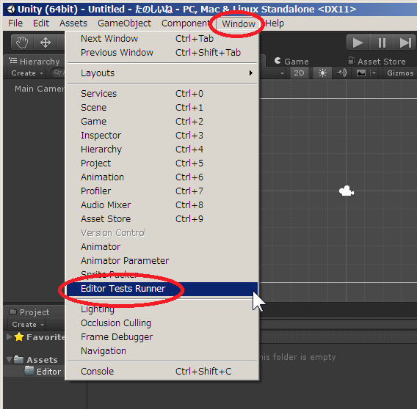Image resolution: width=417 pixels, height=409 pixels.
Task: Switch to the Asset Store tab
Action: click(x=377, y=62)
